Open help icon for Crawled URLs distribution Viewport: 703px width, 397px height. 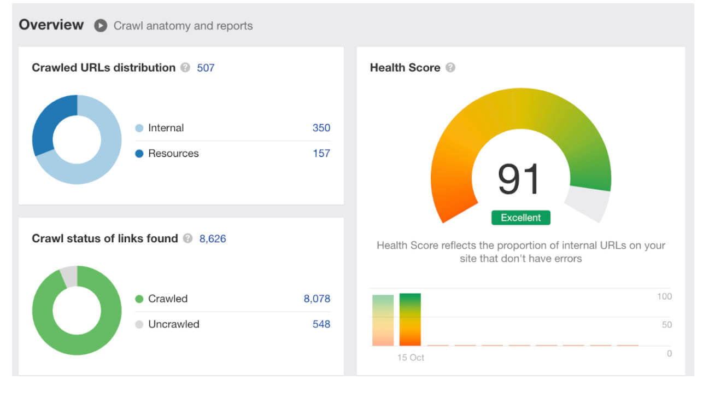point(185,68)
